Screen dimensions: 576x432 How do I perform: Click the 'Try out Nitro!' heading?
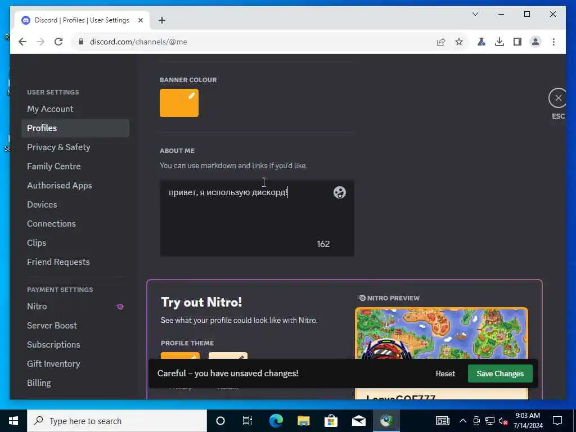pyautogui.click(x=201, y=302)
